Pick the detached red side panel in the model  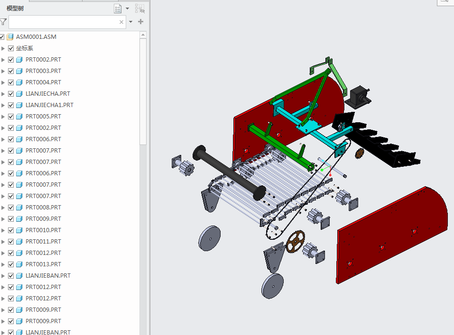[391, 236]
